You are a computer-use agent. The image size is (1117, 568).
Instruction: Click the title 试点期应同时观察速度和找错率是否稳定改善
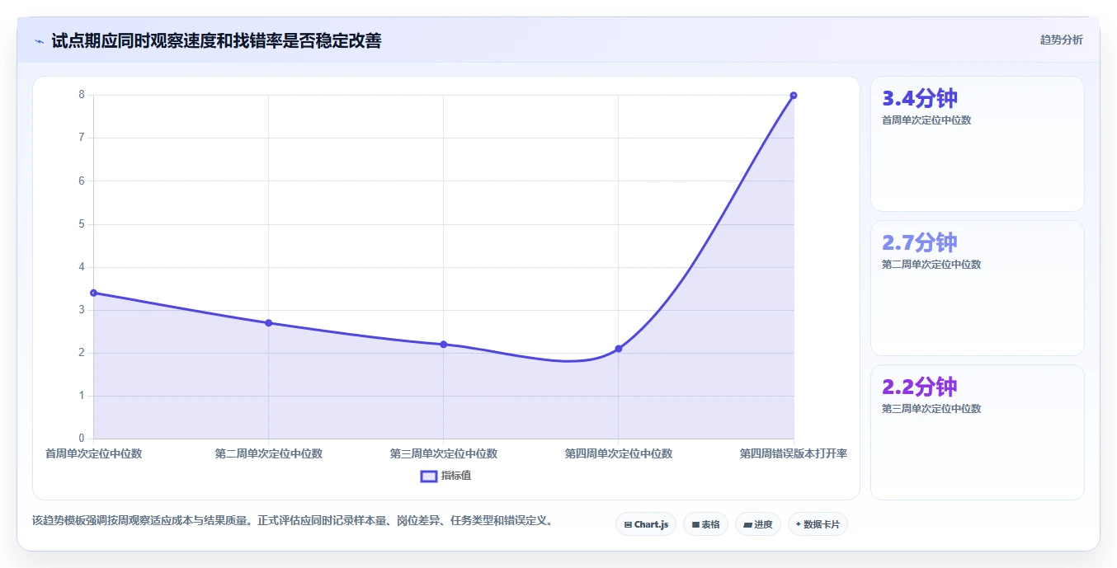(216, 41)
